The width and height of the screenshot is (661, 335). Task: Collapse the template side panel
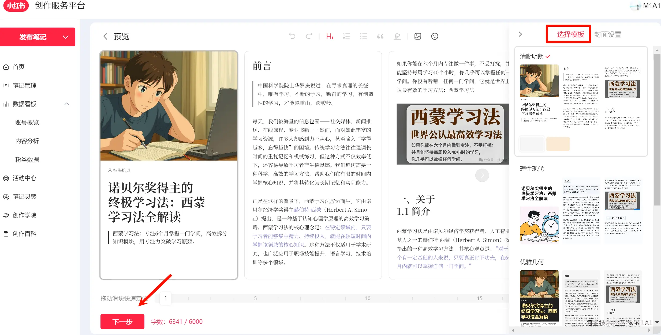click(x=520, y=34)
